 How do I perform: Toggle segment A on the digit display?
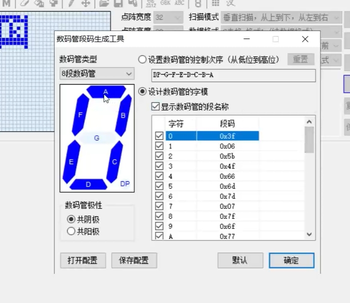pyautogui.click(x=106, y=92)
